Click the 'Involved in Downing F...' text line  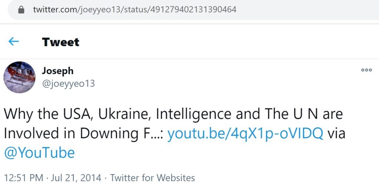[x=81, y=133]
